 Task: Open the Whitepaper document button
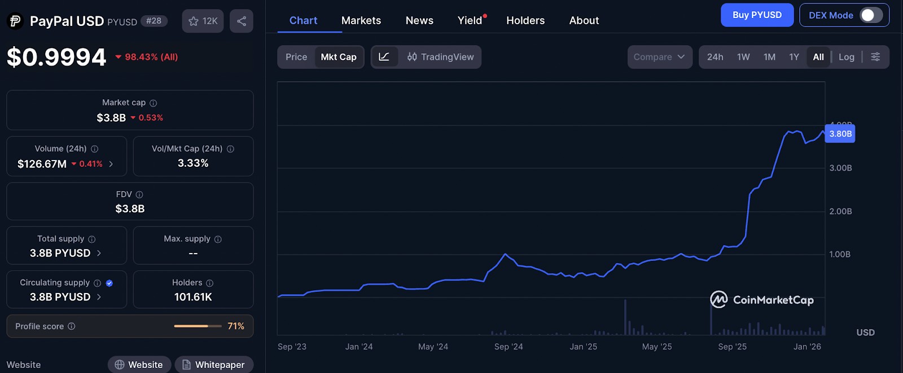click(214, 365)
